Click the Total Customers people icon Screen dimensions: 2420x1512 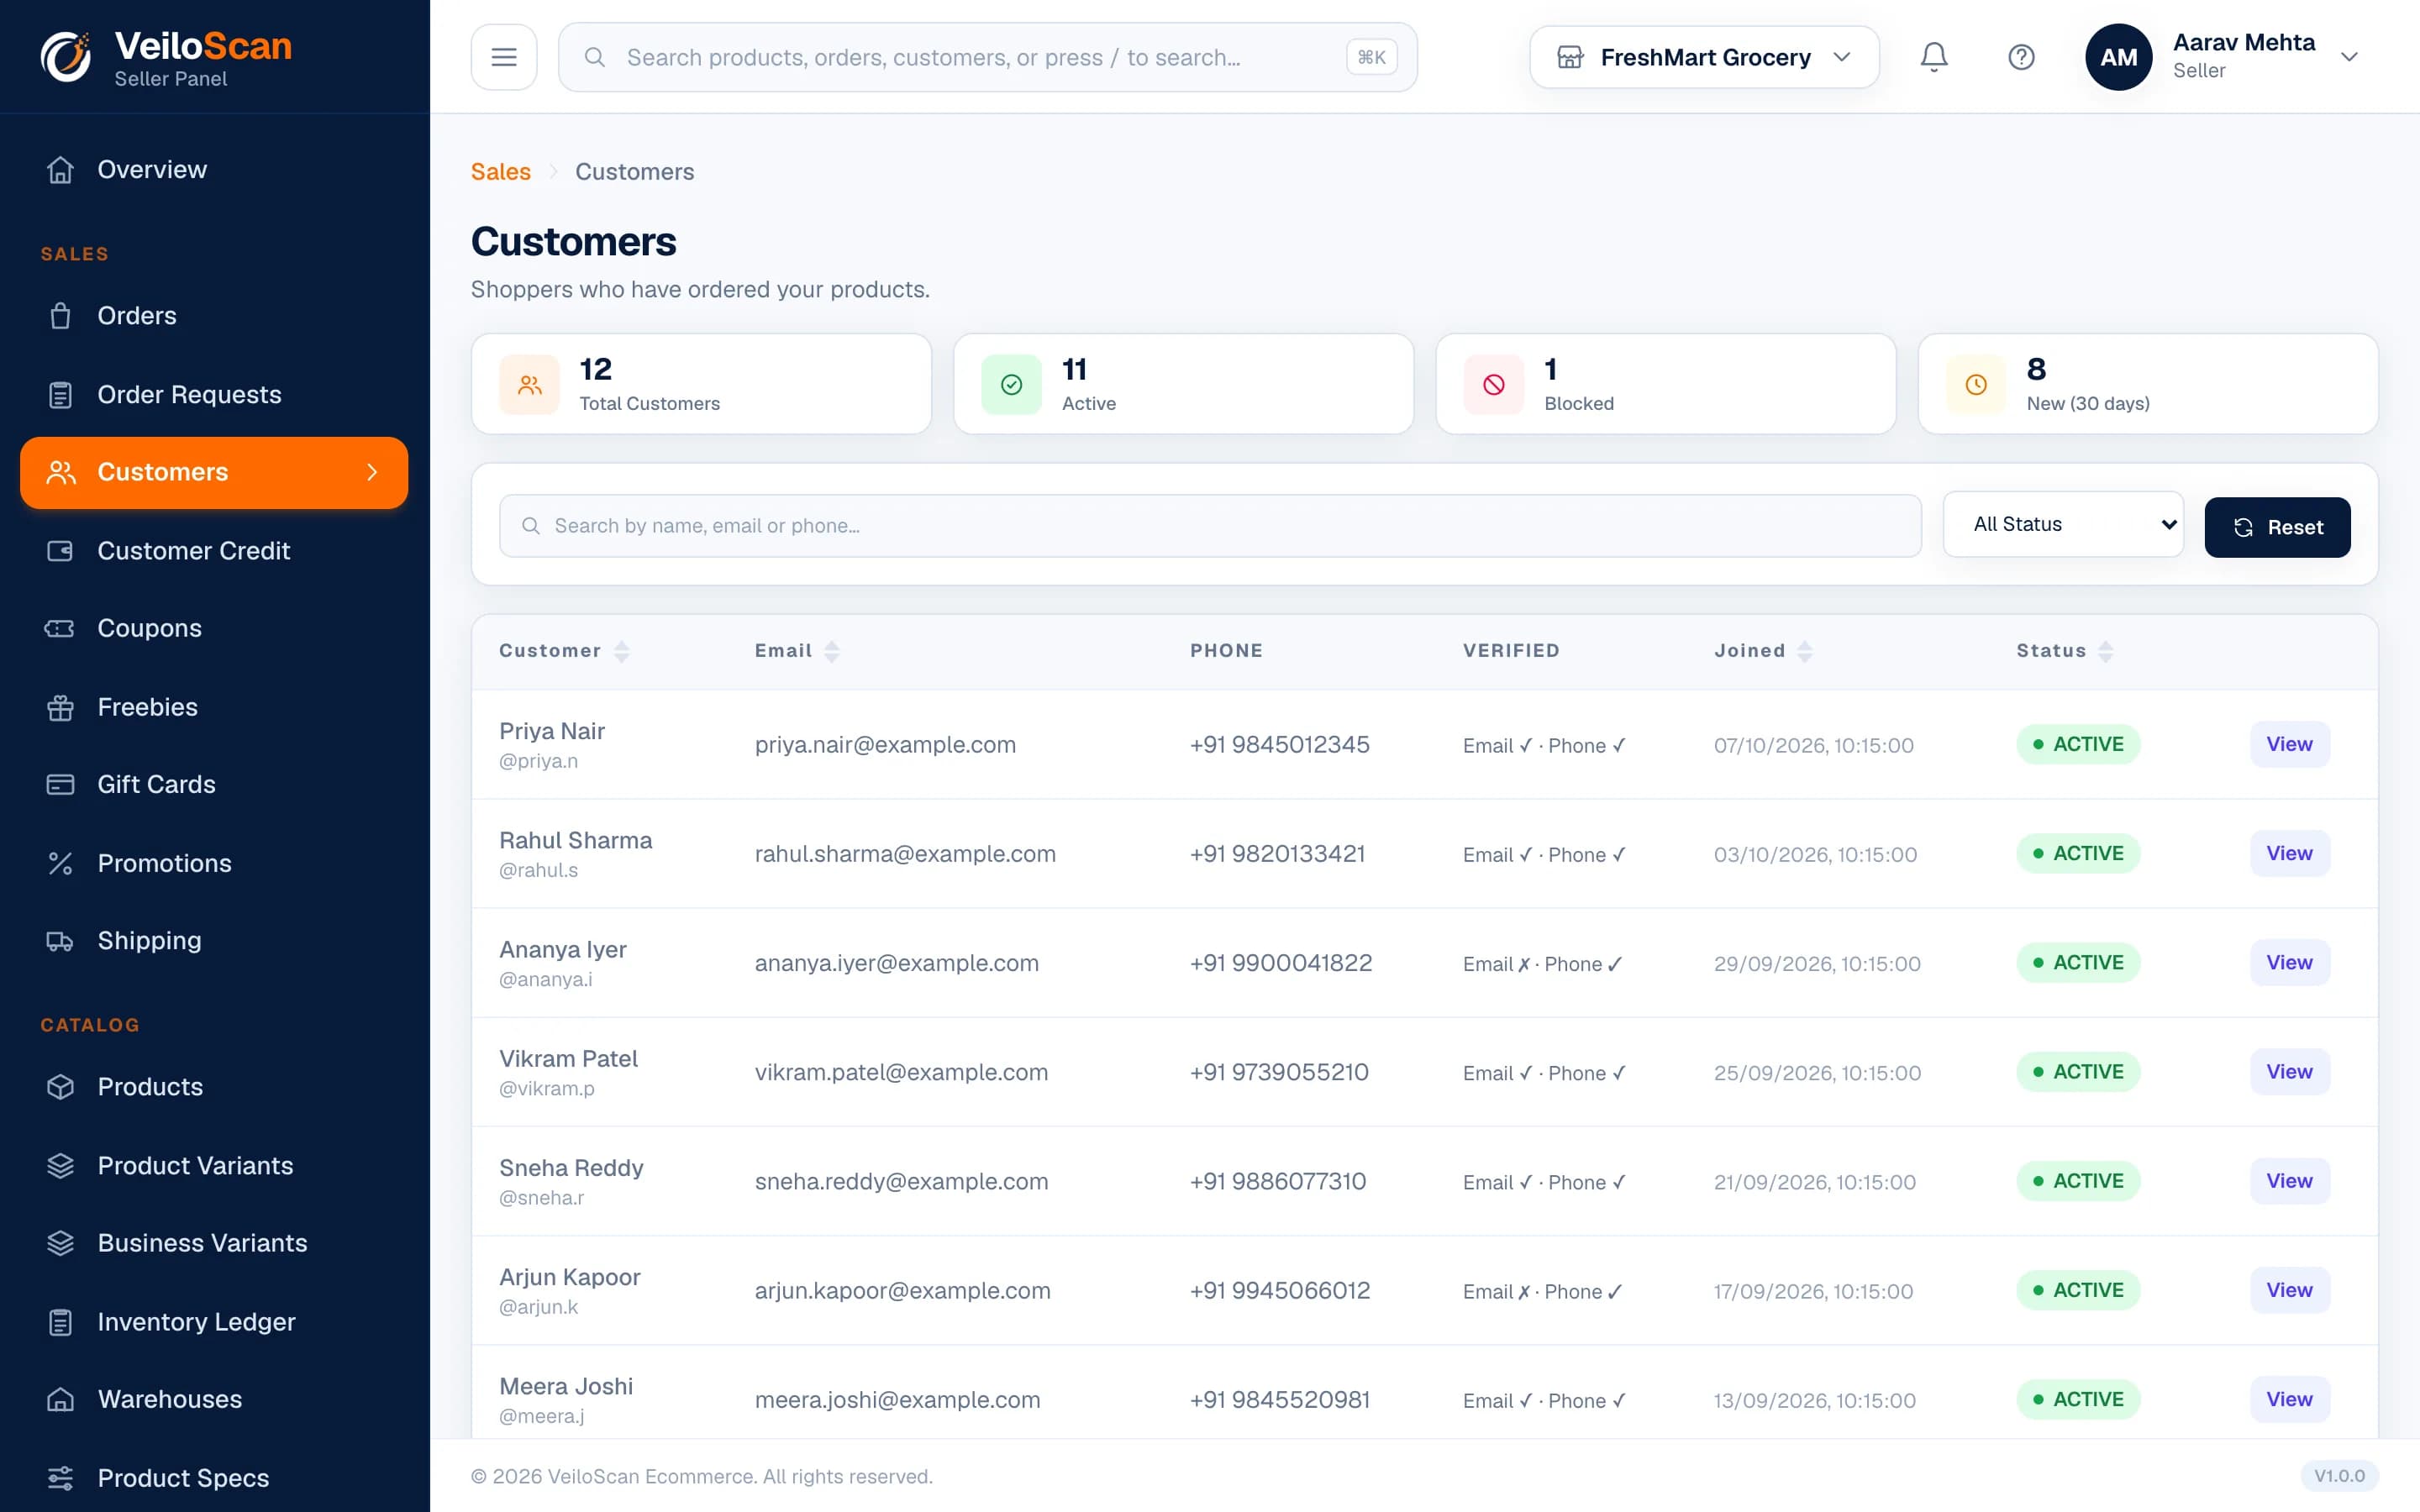[530, 384]
